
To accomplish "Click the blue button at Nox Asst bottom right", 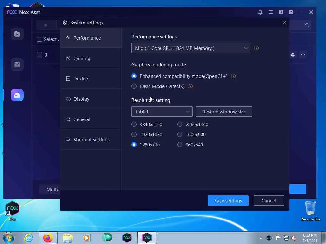I will (298, 189).
